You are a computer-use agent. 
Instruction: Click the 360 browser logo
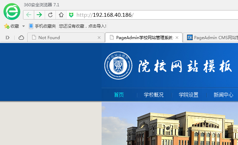pos(12,12)
